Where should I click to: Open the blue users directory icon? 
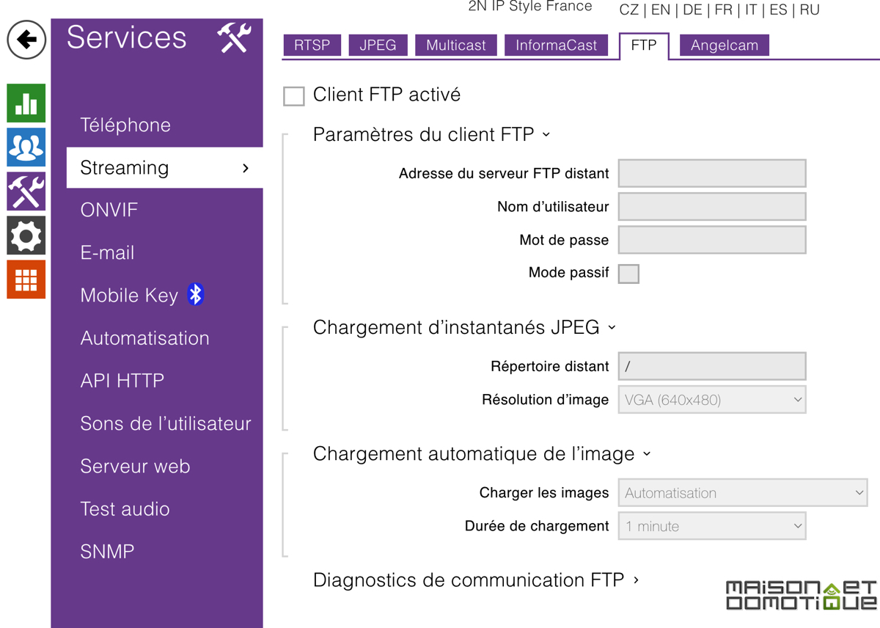(x=26, y=147)
